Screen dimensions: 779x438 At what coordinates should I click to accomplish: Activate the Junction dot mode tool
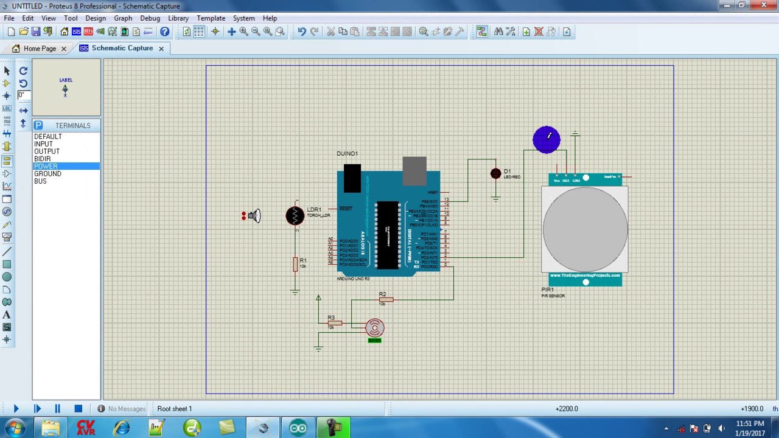pyautogui.click(x=7, y=96)
